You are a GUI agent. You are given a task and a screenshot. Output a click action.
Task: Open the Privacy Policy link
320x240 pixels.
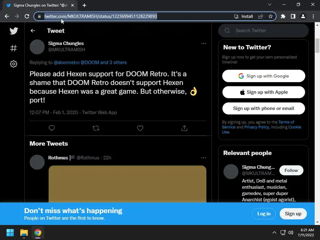tap(257, 127)
